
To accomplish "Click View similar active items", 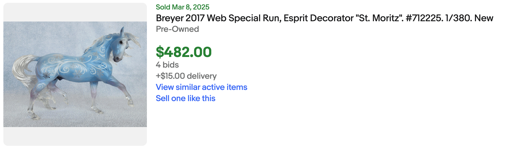I will (x=201, y=87).
